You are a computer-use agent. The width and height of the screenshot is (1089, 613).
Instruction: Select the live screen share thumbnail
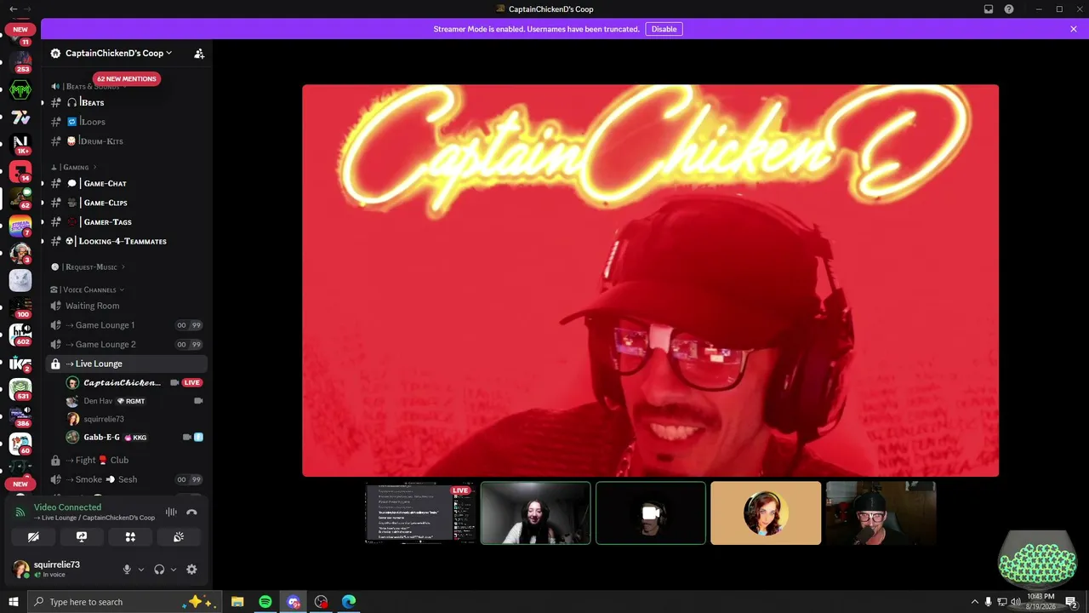420,513
